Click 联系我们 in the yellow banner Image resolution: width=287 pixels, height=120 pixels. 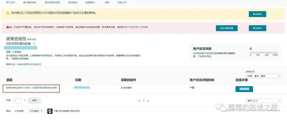coord(257,14)
